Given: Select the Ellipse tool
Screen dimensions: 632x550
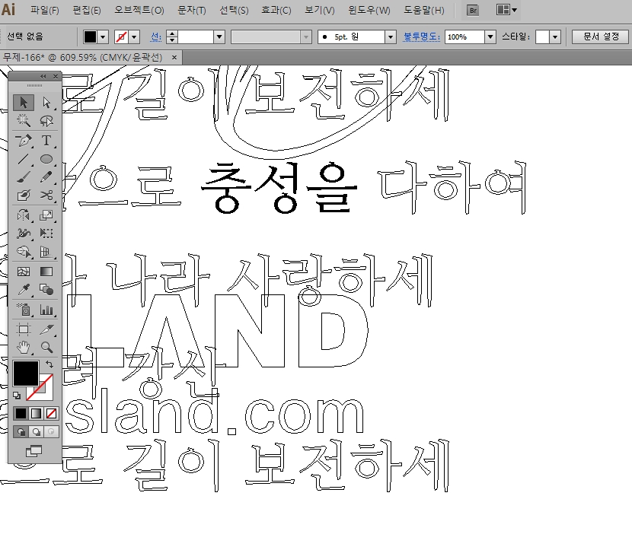Looking at the screenshot, I should pyautogui.click(x=46, y=159).
